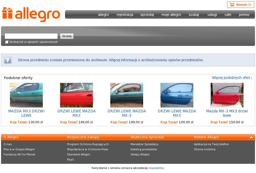Enable search in descriptions and parameters
The height and width of the screenshot is (173, 256).
[x=7, y=42]
